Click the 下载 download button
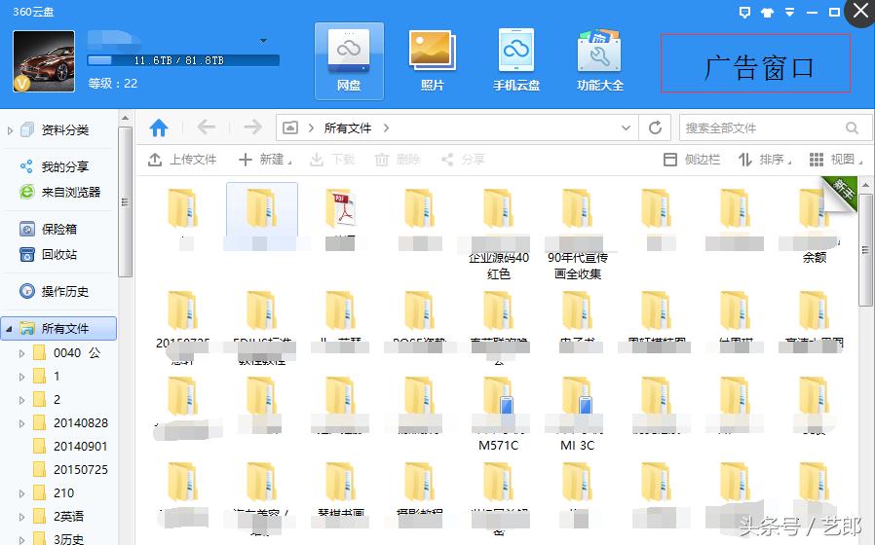875x545 pixels. pyautogui.click(x=332, y=160)
